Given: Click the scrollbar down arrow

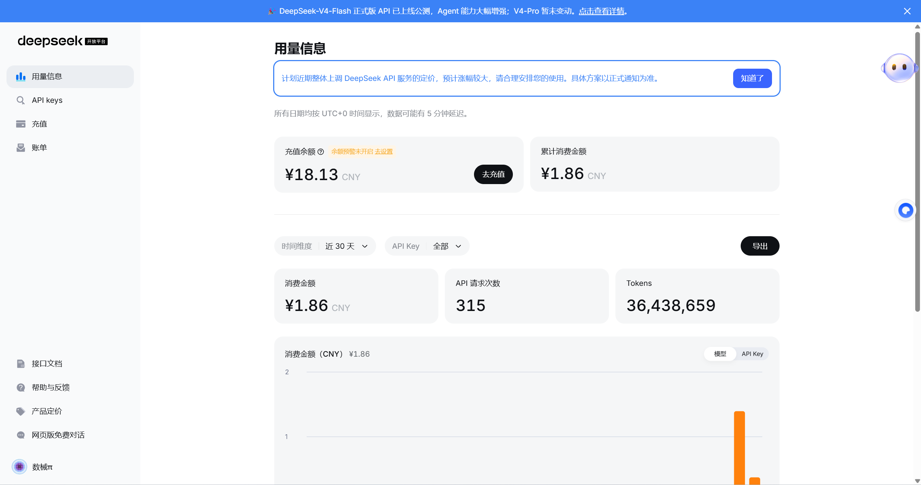Looking at the screenshot, I should pyautogui.click(x=917, y=481).
